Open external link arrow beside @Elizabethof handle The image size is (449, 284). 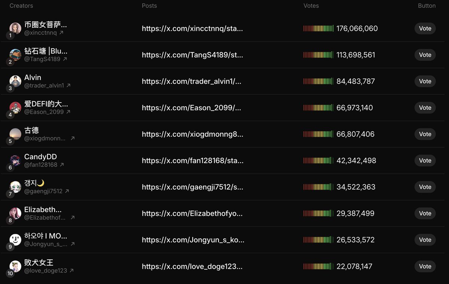coord(73,218)
